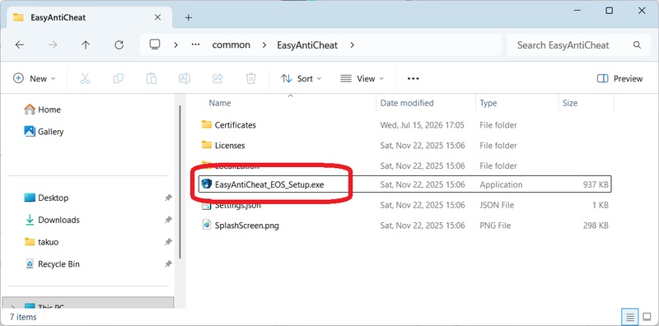Click the EasyAntiCheat setup application icon
Image resolution: width=659 pixels, height=326 pixels.
[x=207, y=184]
